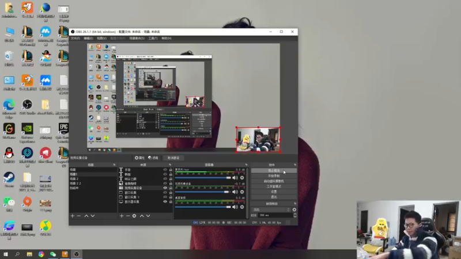Click the Windows Start button

(5, 254)
